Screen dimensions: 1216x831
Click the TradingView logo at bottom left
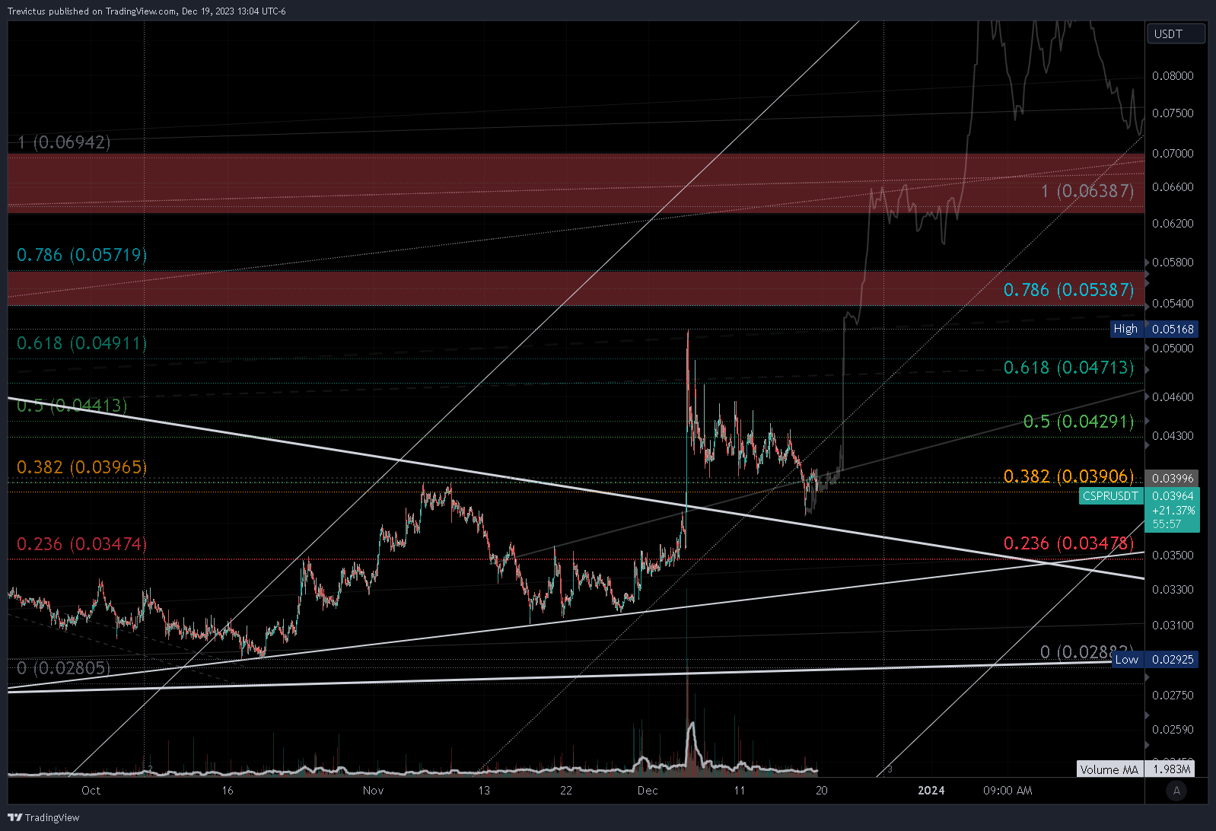[43, 817]
